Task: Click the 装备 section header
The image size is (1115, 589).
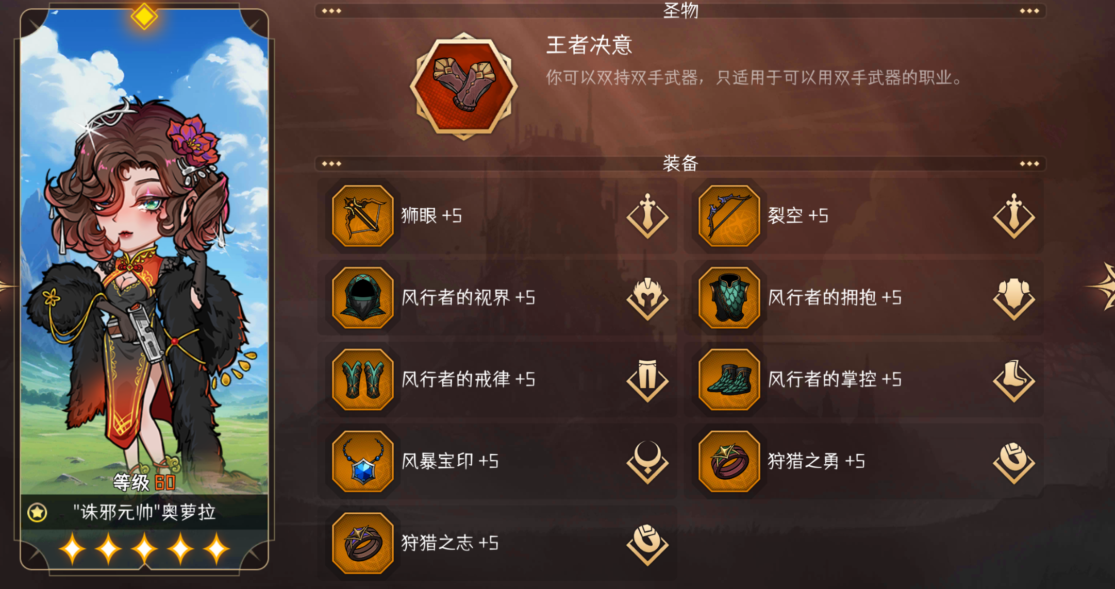Action: 680,163
